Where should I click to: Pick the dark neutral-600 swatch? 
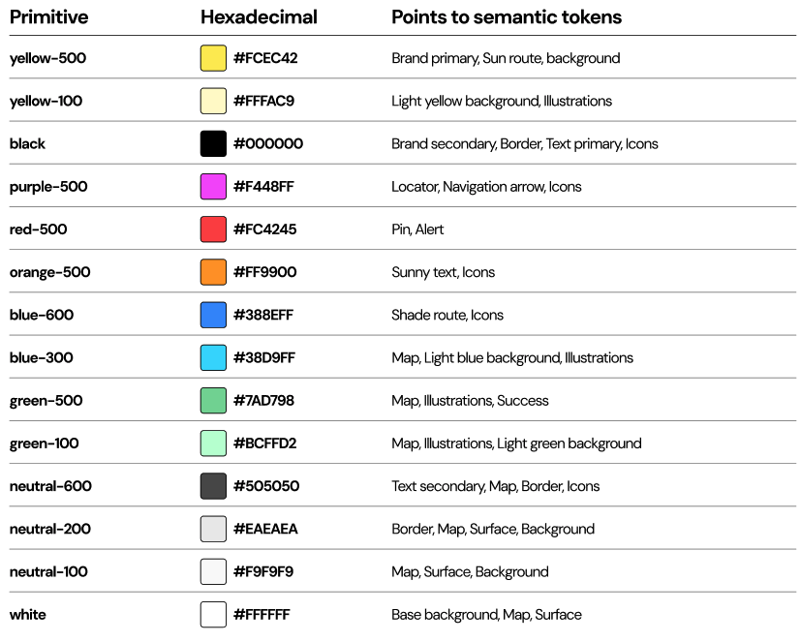(213, 486)
